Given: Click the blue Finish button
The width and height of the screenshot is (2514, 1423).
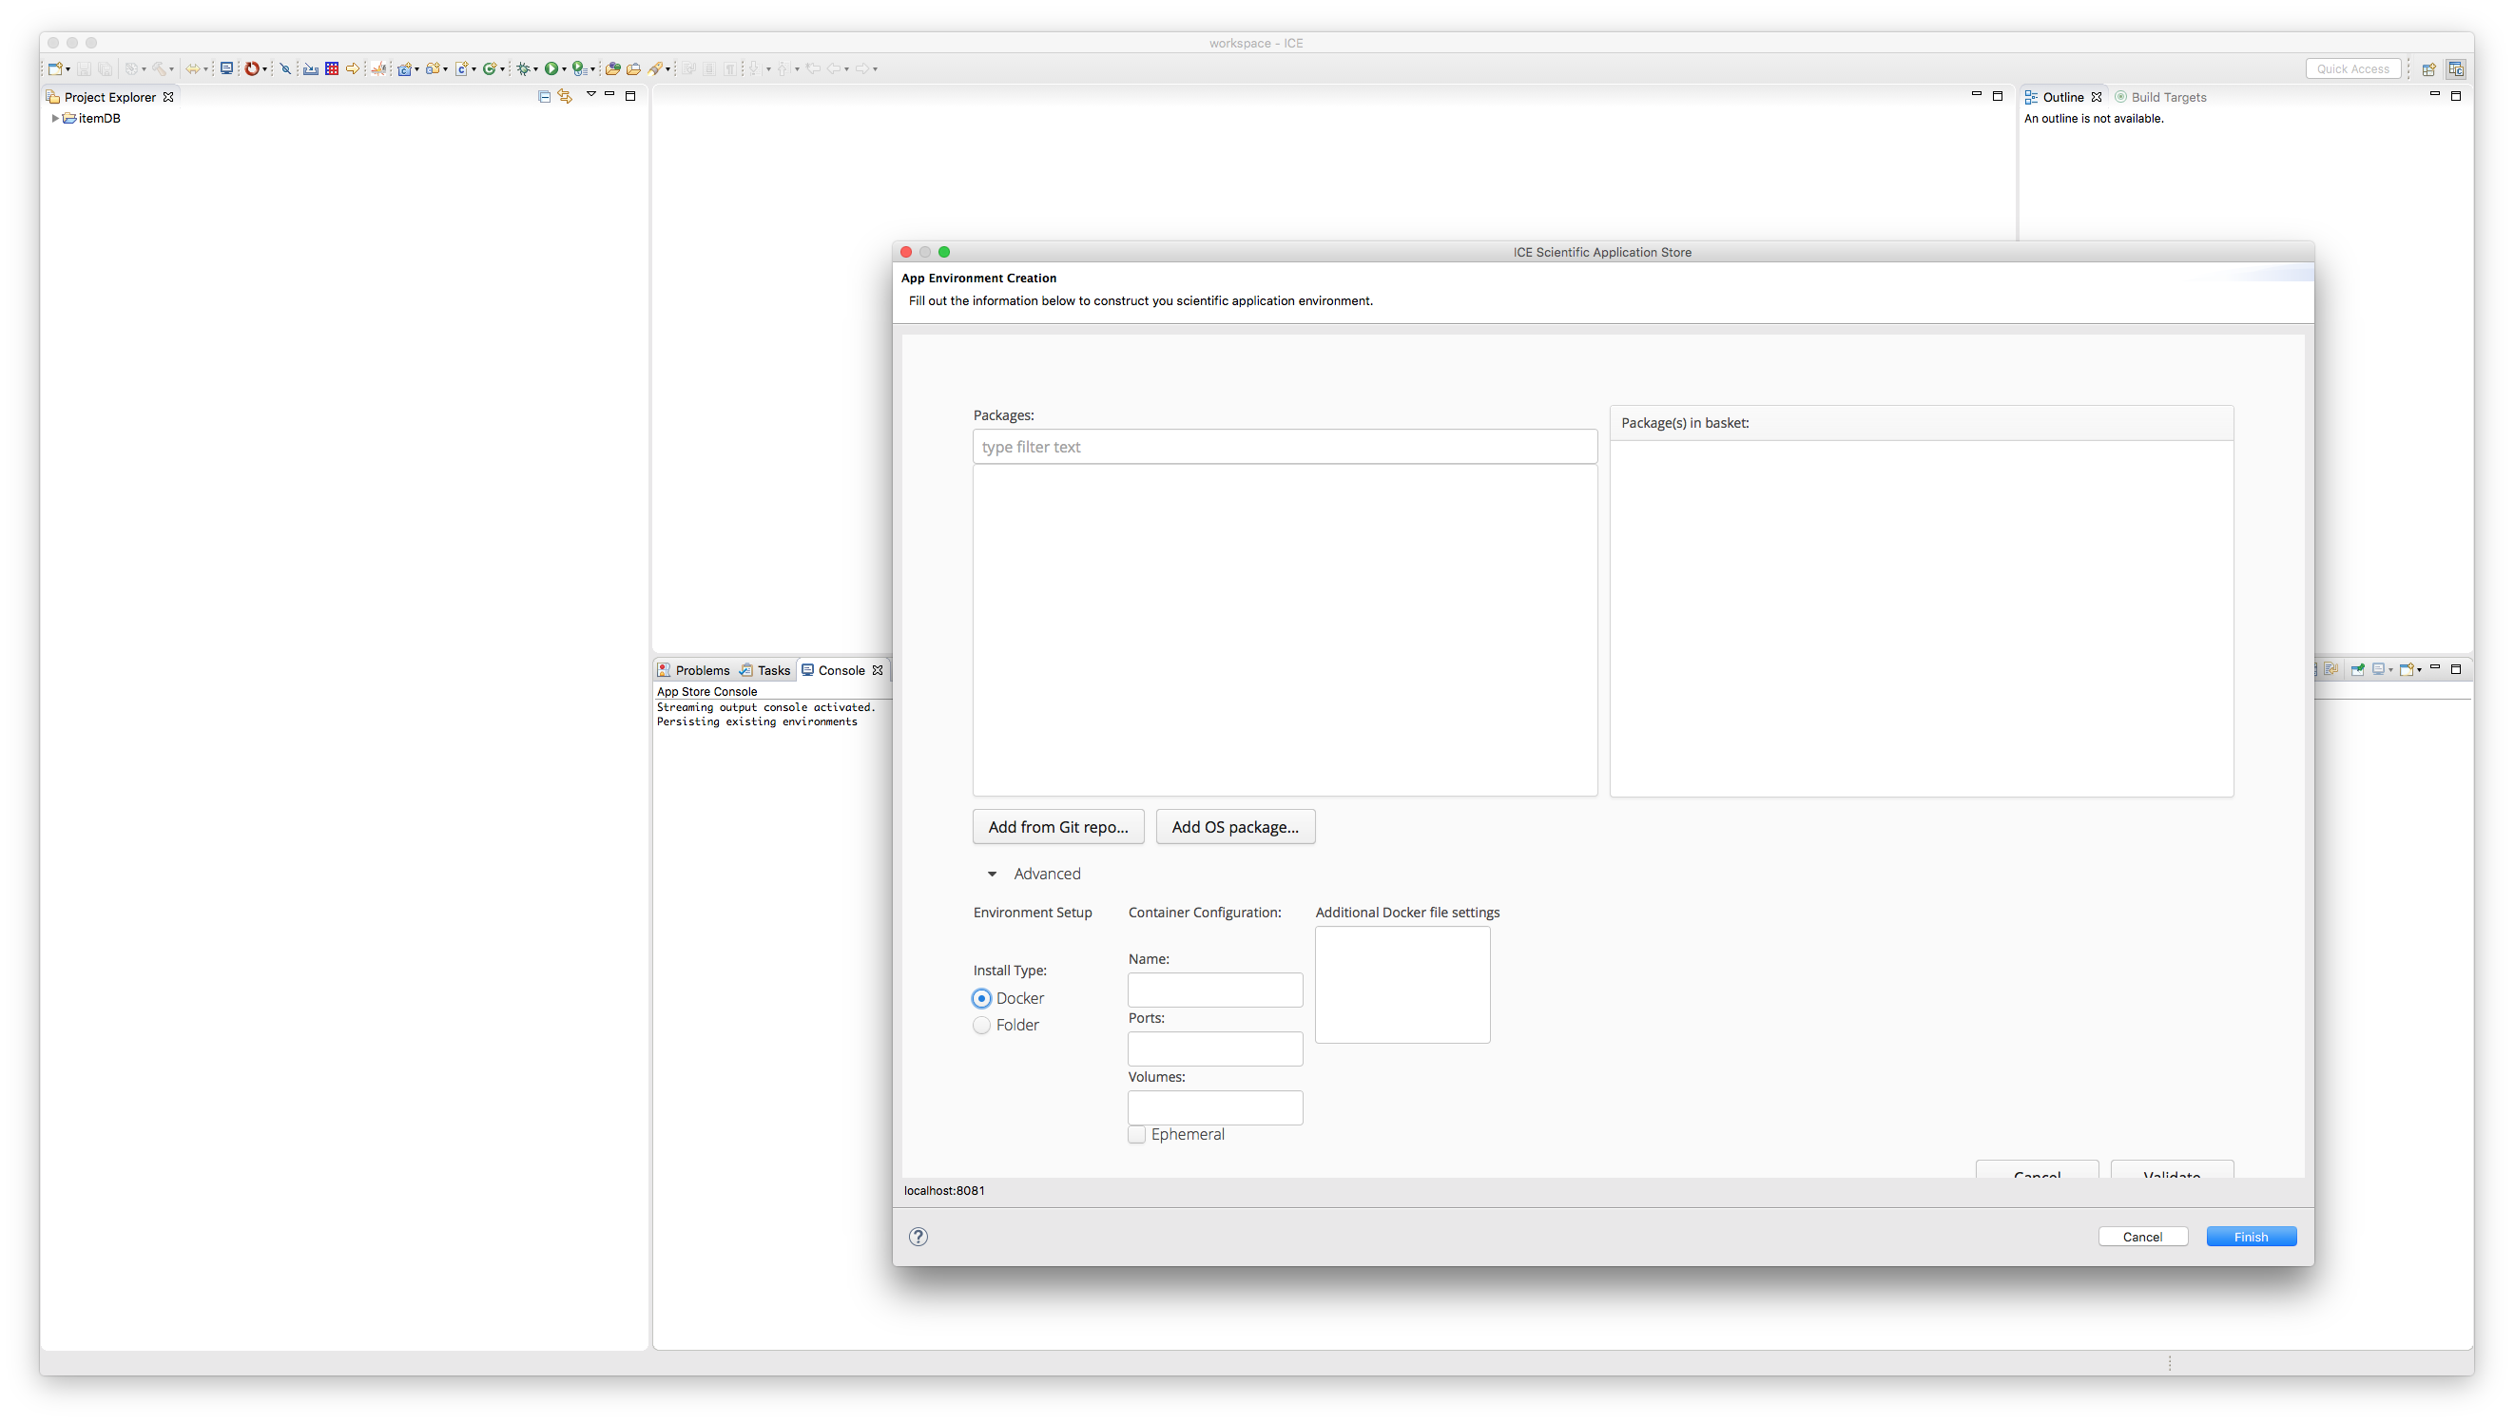Looking at the screenshot, I should click(2250, 1237).
